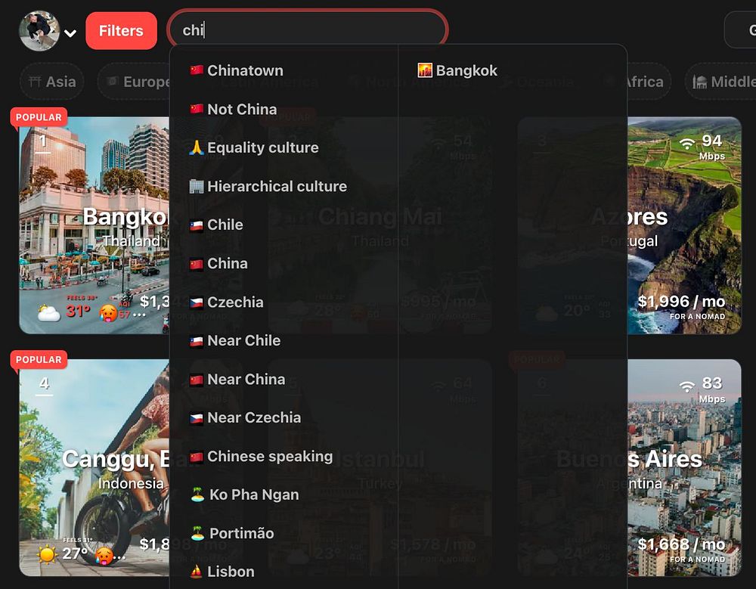Click the hot face emoji on Canggu card

tap(104, 555)
